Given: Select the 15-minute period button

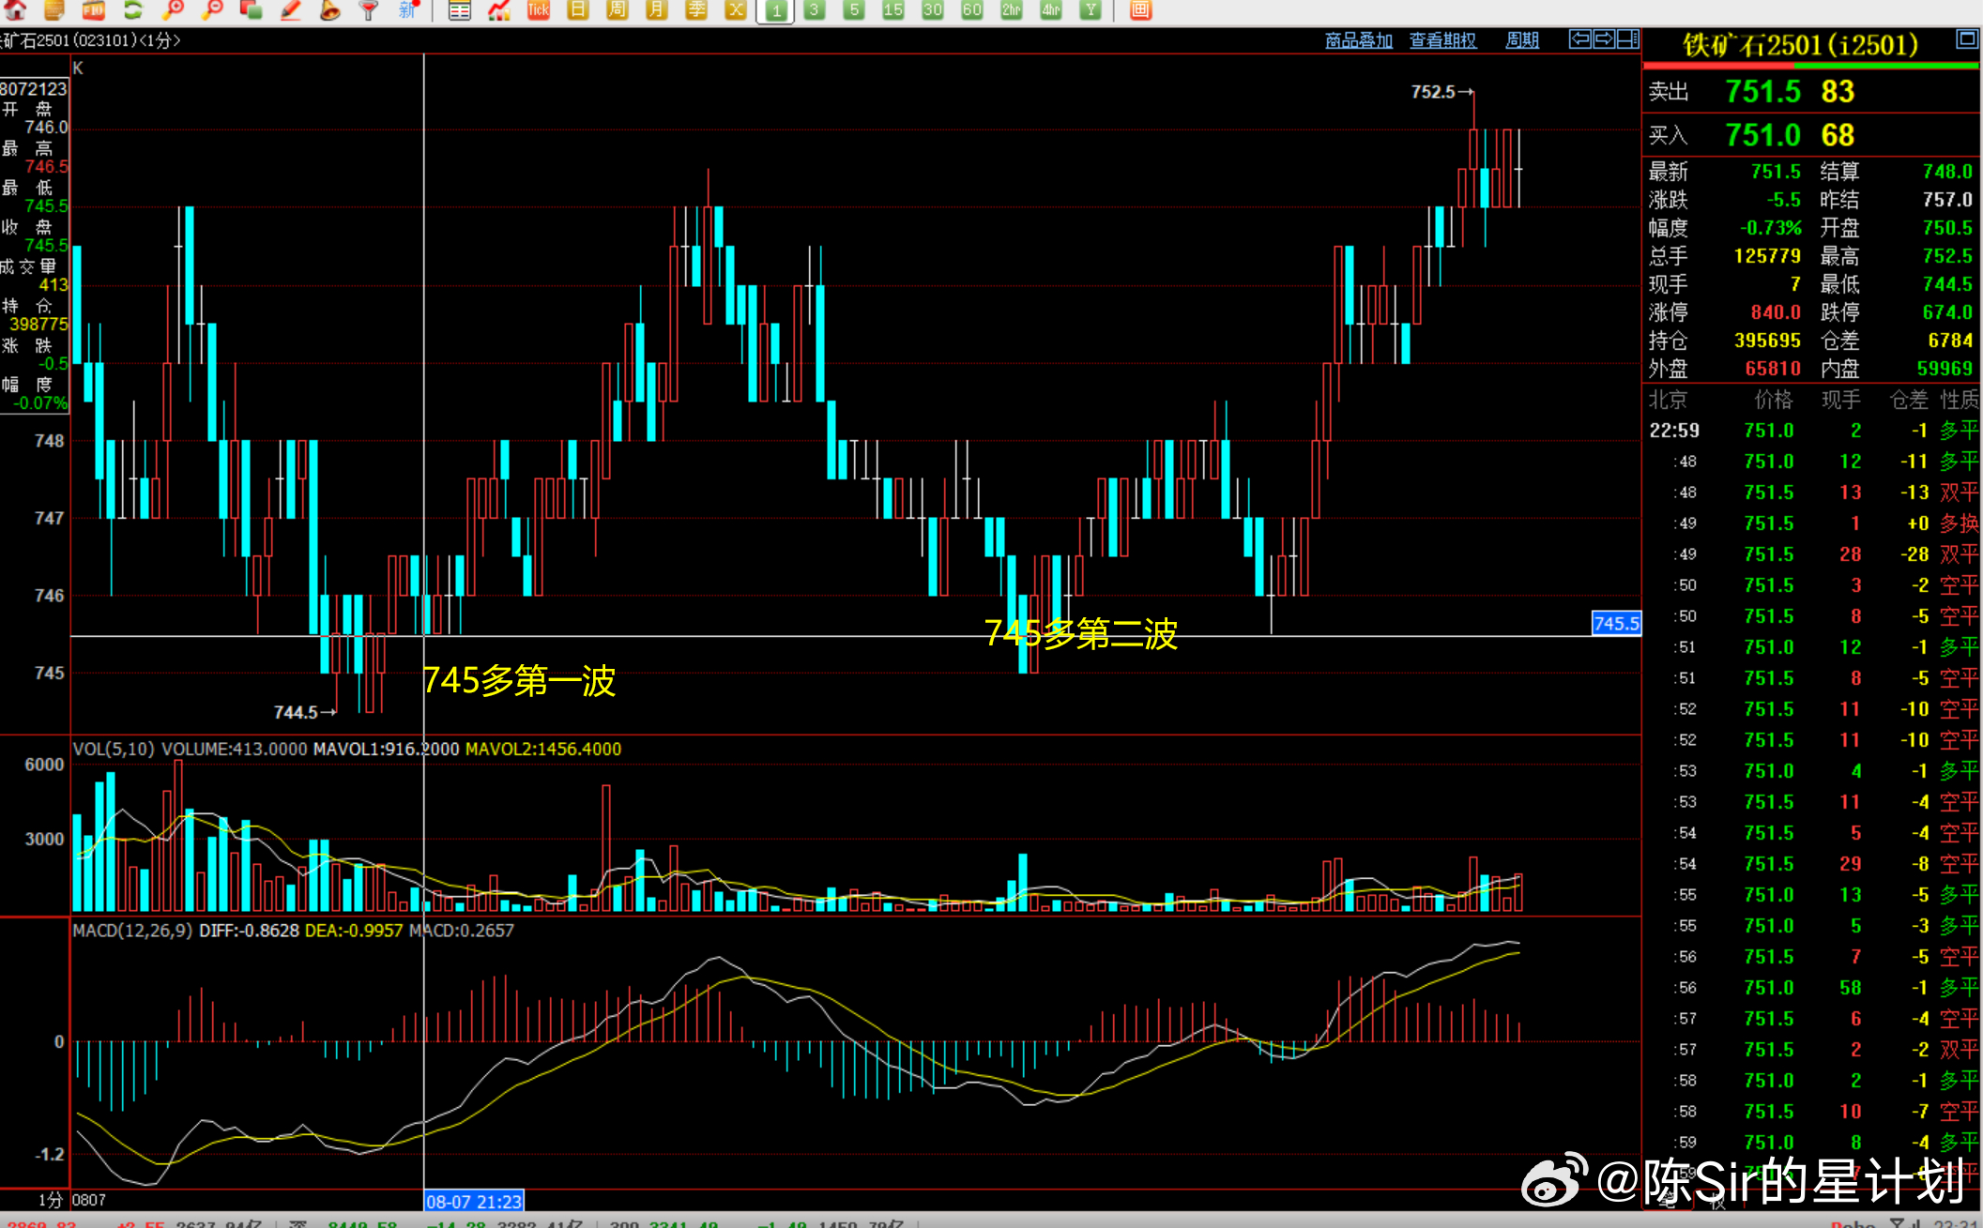Looking at the screenshot, I should [x=892, y=10].
